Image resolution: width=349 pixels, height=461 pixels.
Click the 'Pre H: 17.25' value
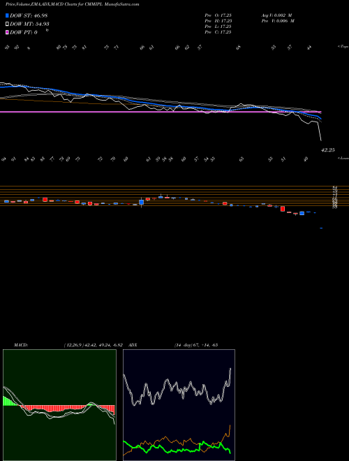tap(218, 21)
